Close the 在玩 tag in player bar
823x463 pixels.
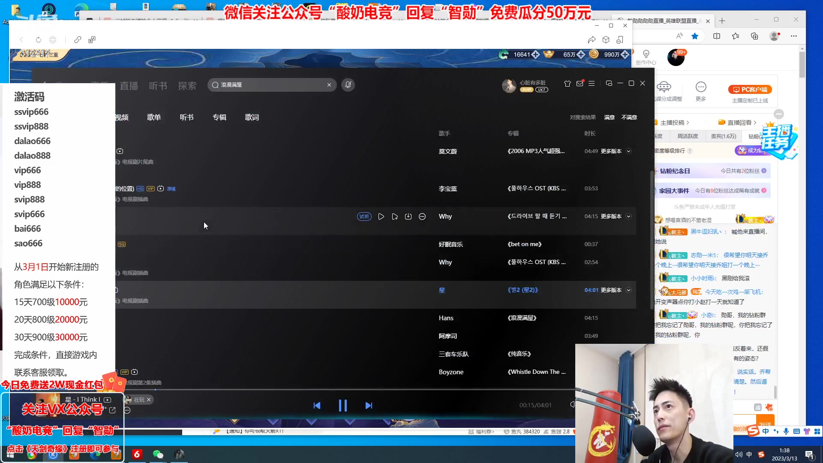(x=149, y=400)
